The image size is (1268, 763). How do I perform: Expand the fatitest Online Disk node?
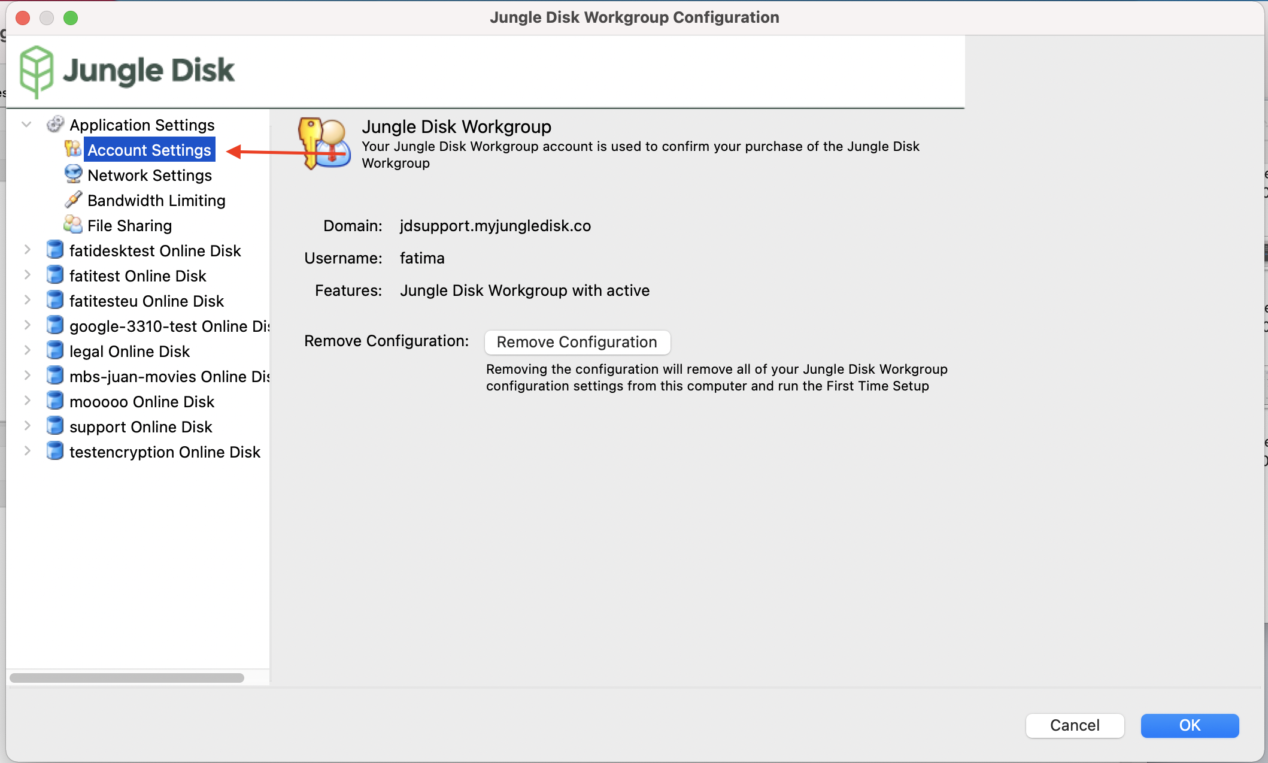[x=27, y=275]
